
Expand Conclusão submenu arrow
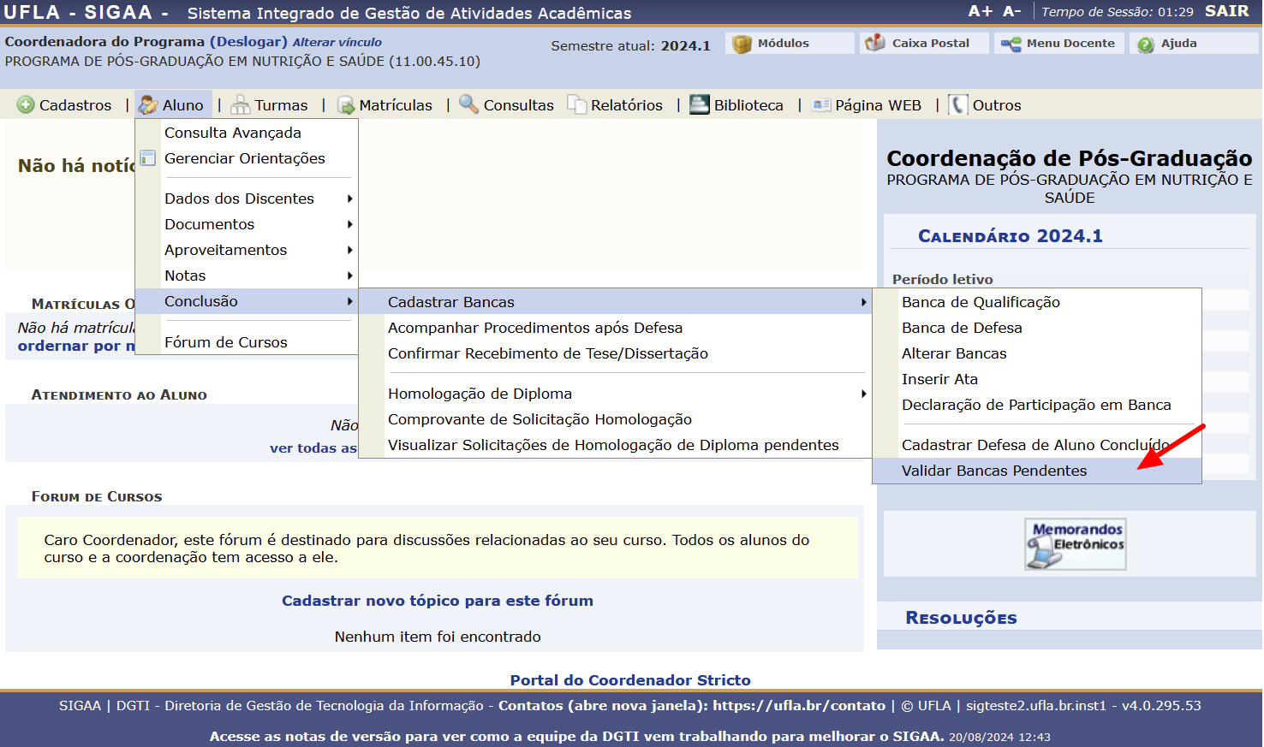(x=349, y=301)
